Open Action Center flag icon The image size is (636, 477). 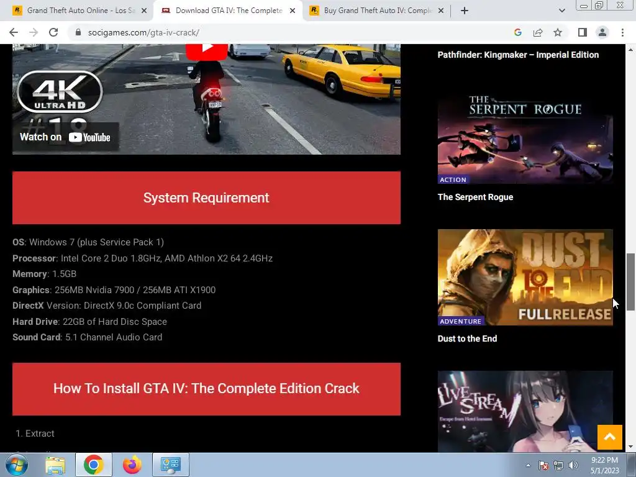click(543, 465)
